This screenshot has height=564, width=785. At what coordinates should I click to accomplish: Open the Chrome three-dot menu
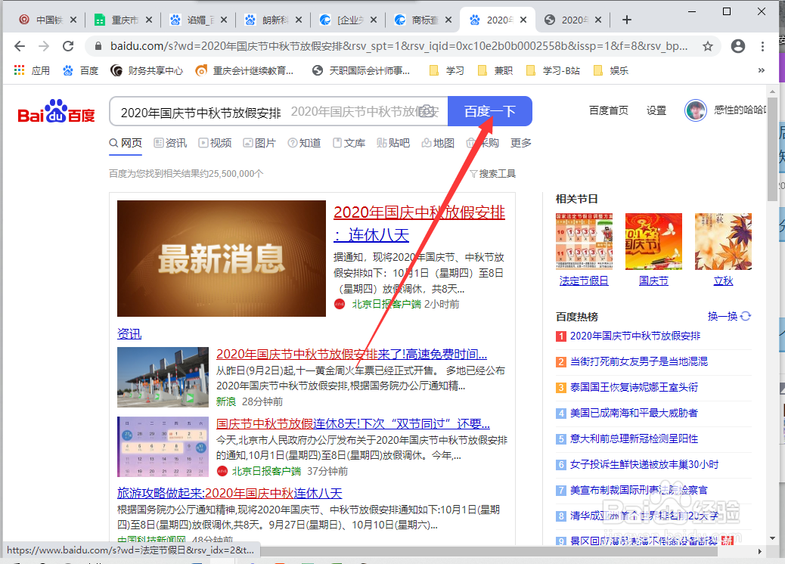coord(762,47)
